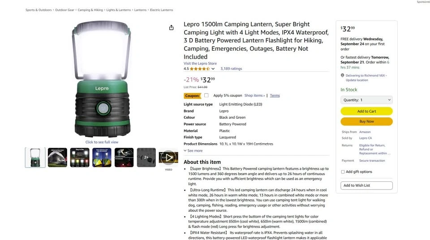Open the 3,189 ratings link
The image size is (430, 240).
pyautogui.click(x=231, y=69)
